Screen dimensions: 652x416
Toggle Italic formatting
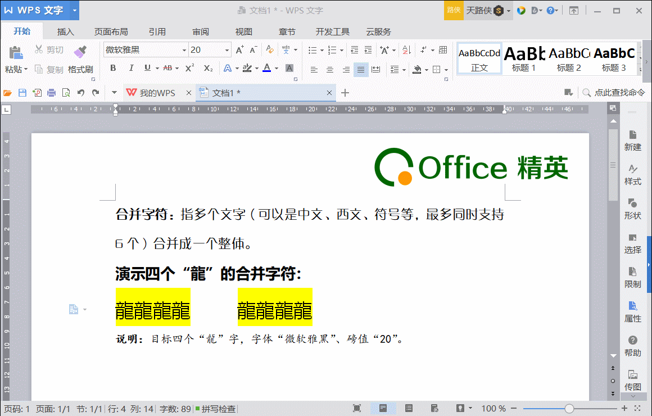[131, 68]
